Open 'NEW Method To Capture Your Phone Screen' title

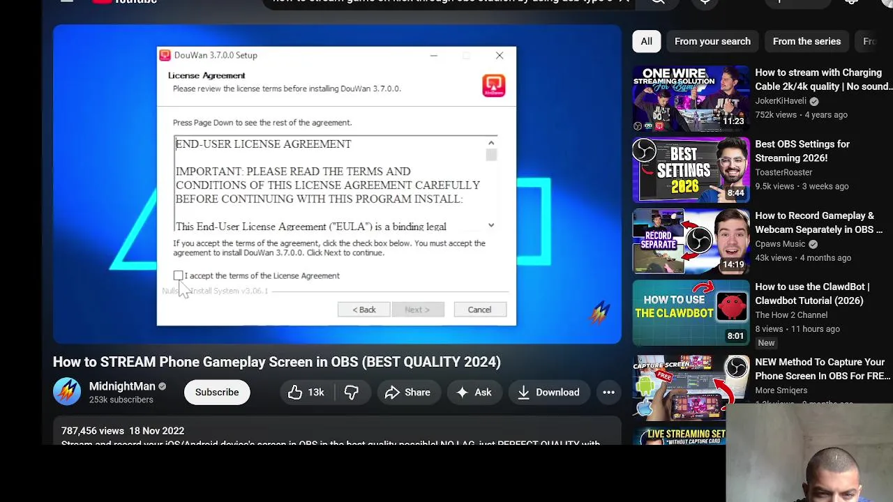pos(823,369)
